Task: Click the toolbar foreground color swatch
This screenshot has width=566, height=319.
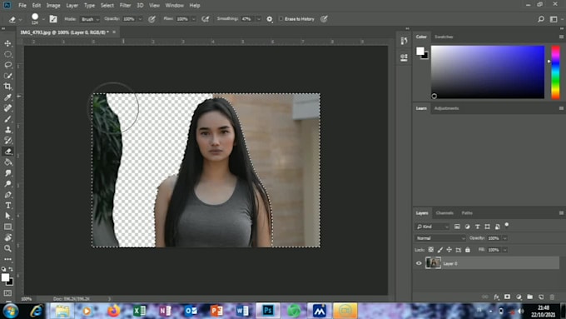Action: click(5, 277)
